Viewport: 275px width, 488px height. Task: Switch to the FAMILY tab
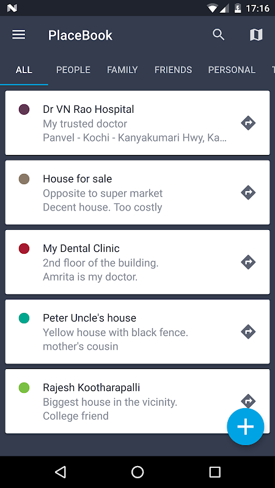122,70
